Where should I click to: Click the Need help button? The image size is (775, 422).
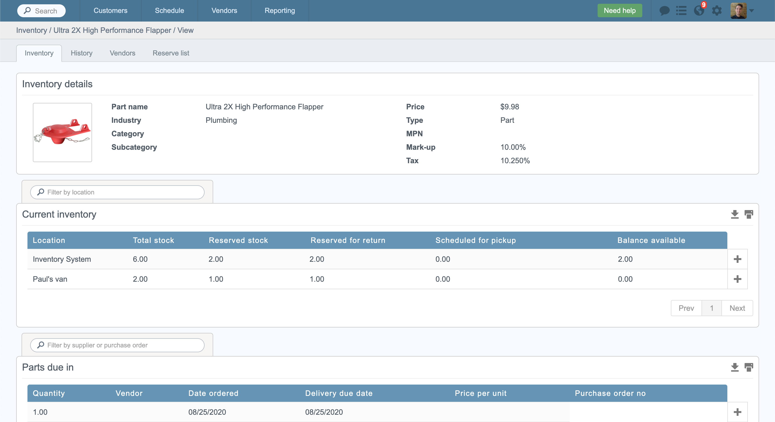[619, 11]
